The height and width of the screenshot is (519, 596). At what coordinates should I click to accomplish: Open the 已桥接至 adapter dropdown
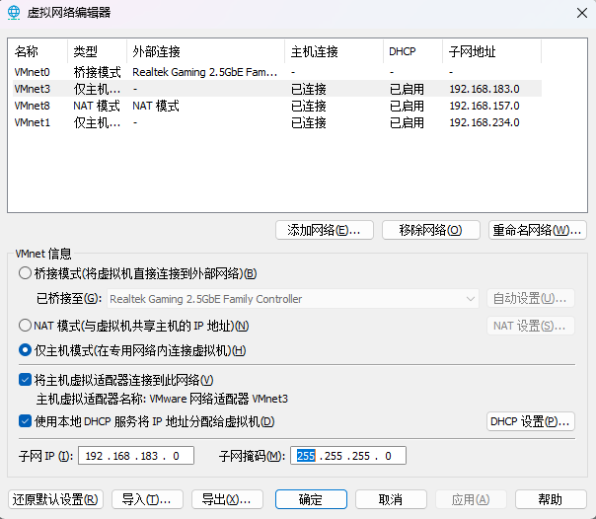pos(293,299)
